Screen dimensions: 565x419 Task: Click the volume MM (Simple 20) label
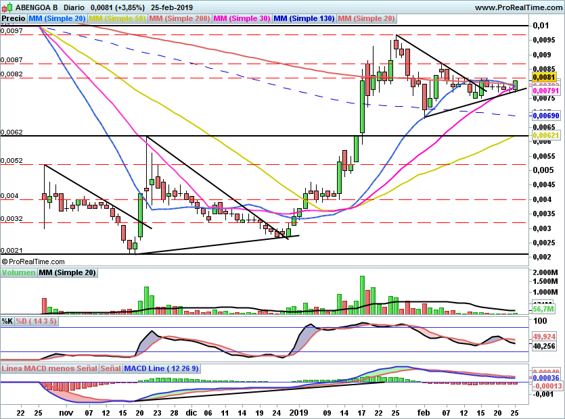(x=68, y=272)
